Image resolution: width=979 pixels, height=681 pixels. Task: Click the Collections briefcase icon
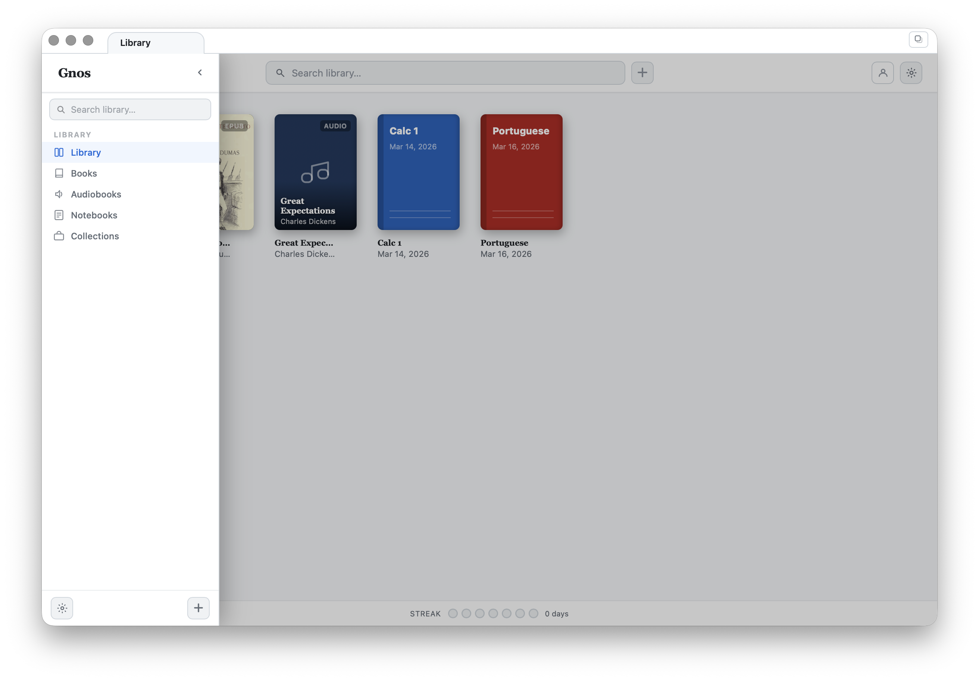point(59,236)
